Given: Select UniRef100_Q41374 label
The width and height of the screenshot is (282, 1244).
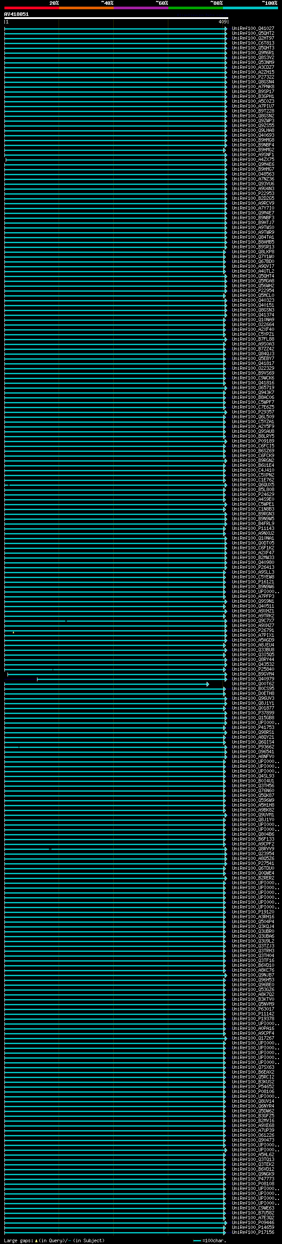Looking at the screenshot, I should click(252, 315).
